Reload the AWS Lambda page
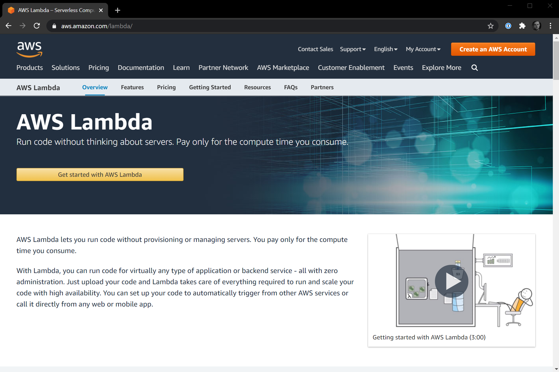 pyautogui.click(x=37, y=26)
